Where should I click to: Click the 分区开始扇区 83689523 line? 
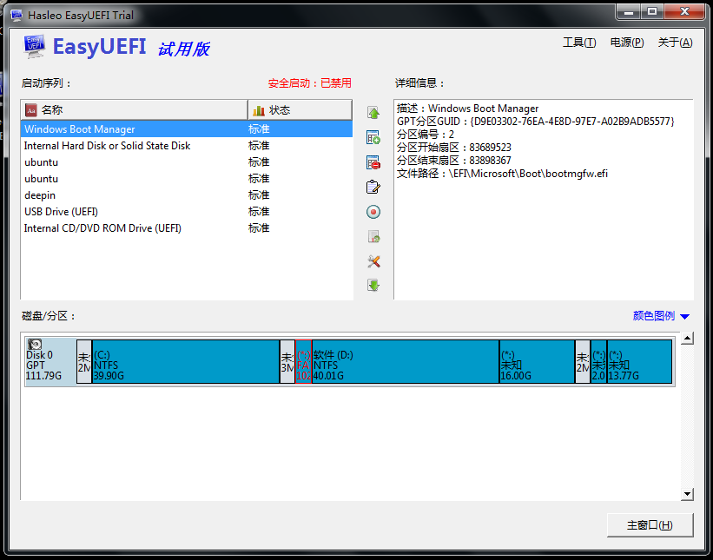(454, 148)
